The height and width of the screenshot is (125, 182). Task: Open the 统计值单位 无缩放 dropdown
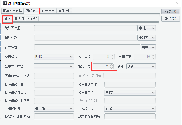[130, 93]
